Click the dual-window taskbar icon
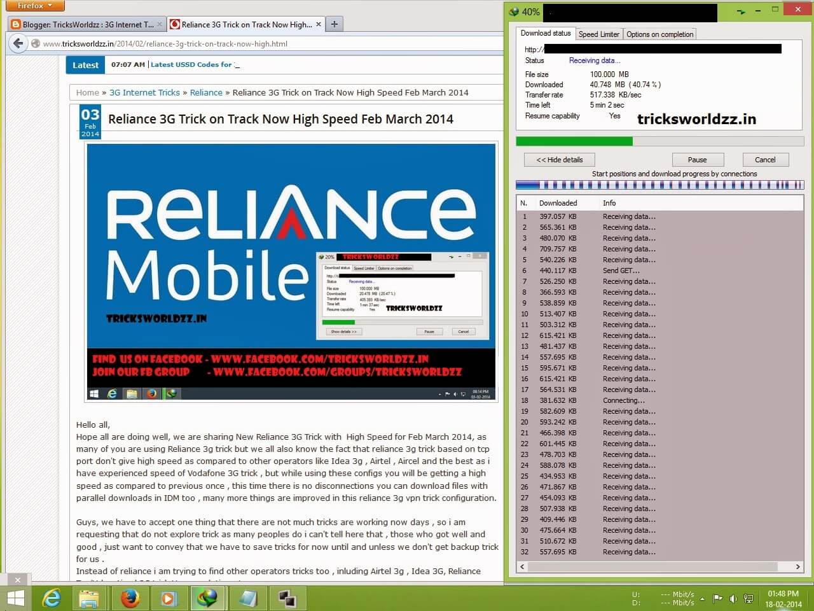The image size is (814, 611). click(287, 598)
